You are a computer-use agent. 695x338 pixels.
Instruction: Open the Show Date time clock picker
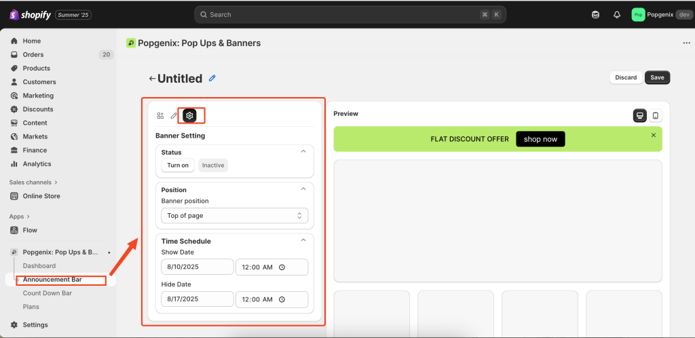coord(282,267)
